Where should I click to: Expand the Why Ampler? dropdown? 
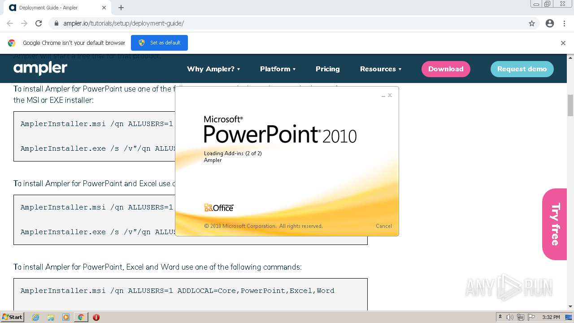tap(213, 69)
